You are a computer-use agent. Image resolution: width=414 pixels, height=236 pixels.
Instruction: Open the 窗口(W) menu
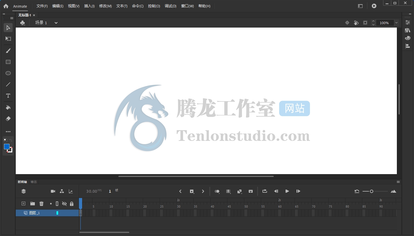(x=187, y=6)
